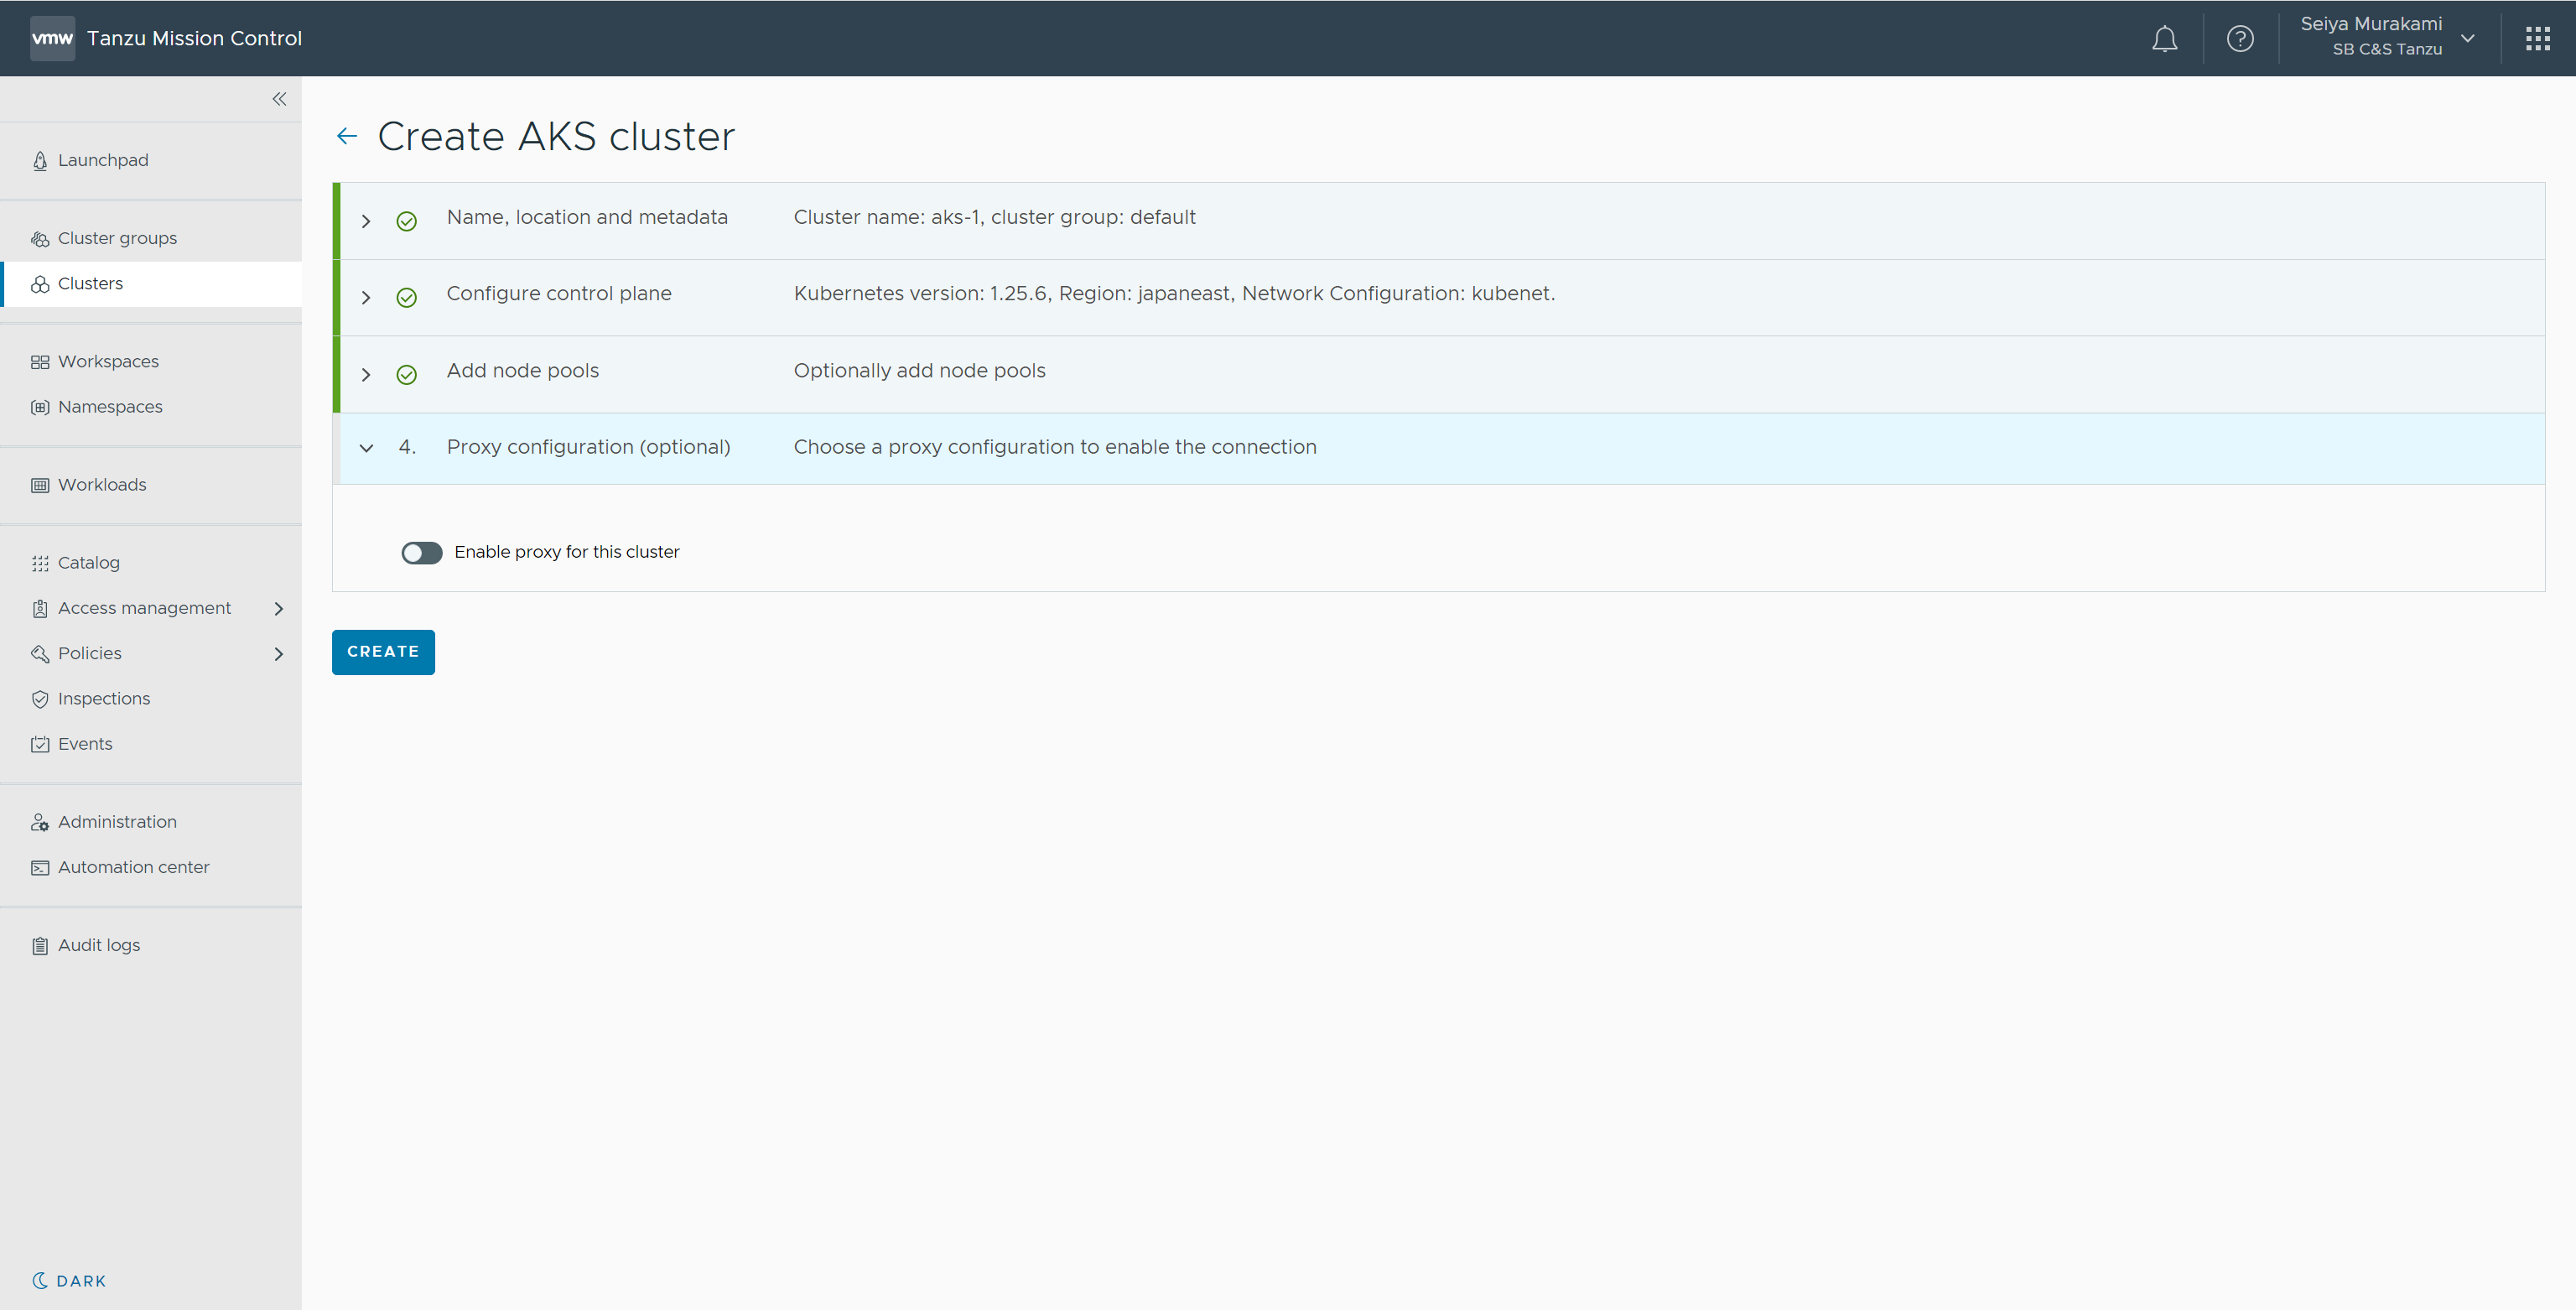2576x1310 pixels.
Task: Click the notifications bell icon
Action: (x=2164, y=39)
